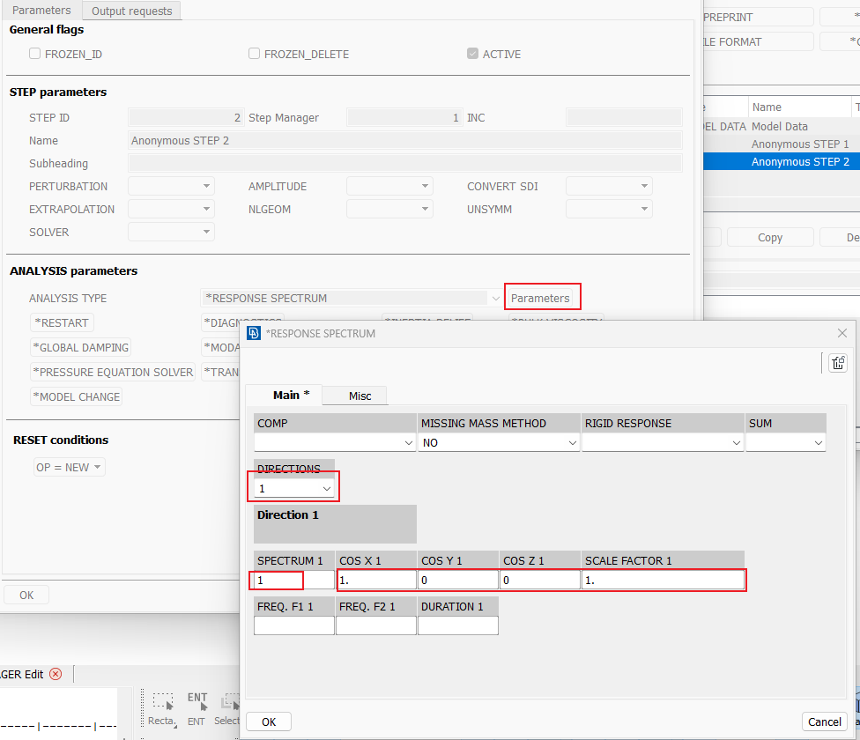Click the Subheading field
860x740 pixels.
[x=405, y=163]
